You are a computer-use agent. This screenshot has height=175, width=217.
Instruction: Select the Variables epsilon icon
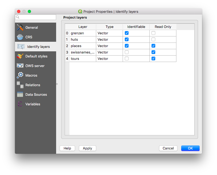point(20,104)
